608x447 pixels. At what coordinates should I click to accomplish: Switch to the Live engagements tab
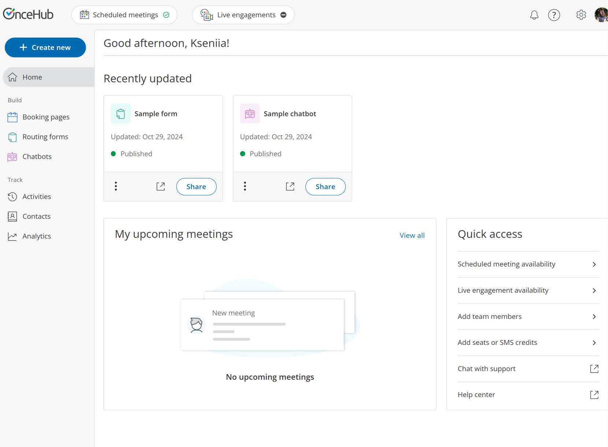tap(243, 15)
